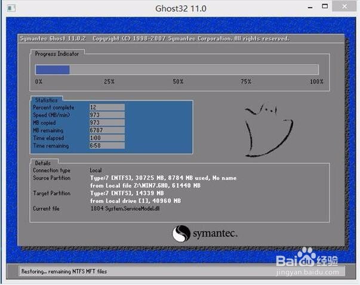Click the current file System.ServiceModel.dll
Screen dimensions: 360x285
(125, 209)
